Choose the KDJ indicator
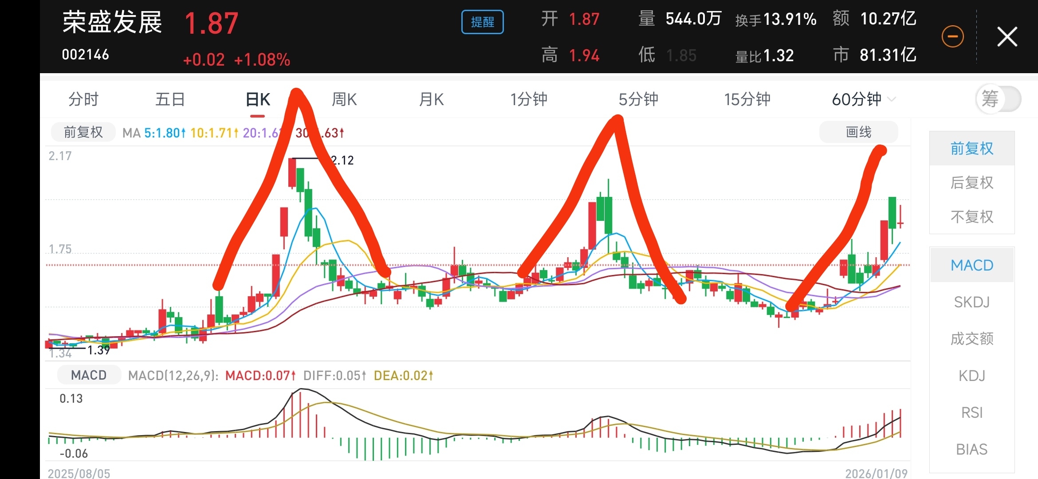 pyautogui.click(x=971, y=376)
